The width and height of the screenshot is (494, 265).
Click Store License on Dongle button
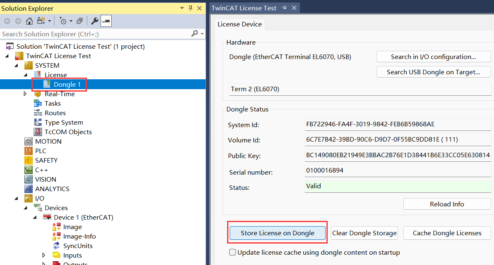pyautogui.click(x=278, y=233)
